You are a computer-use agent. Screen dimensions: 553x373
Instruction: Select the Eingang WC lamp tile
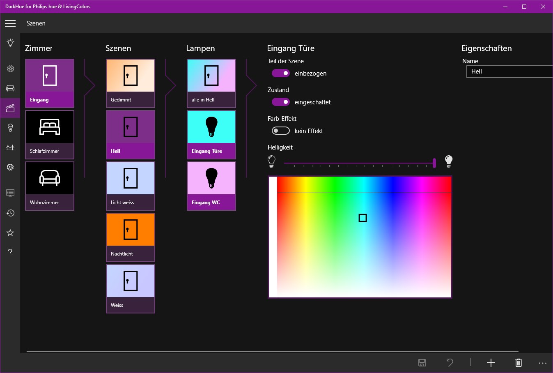[x=211, y=186]
